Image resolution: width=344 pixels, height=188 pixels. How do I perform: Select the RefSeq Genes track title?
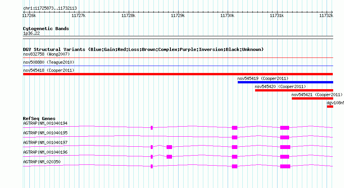coord(39,119)
